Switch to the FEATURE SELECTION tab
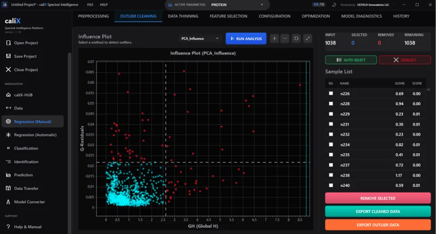The width and height of the screenshot is (436, 234). (228, 16)
